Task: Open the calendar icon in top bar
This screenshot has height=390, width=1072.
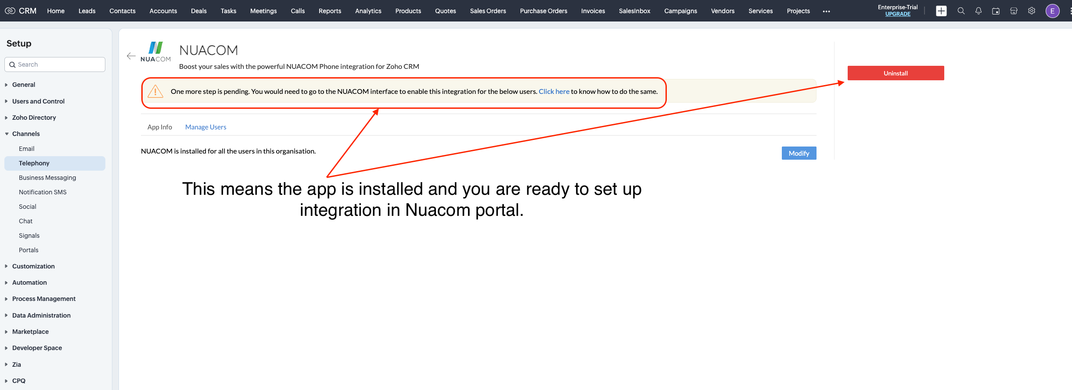Action: [996, 11]
